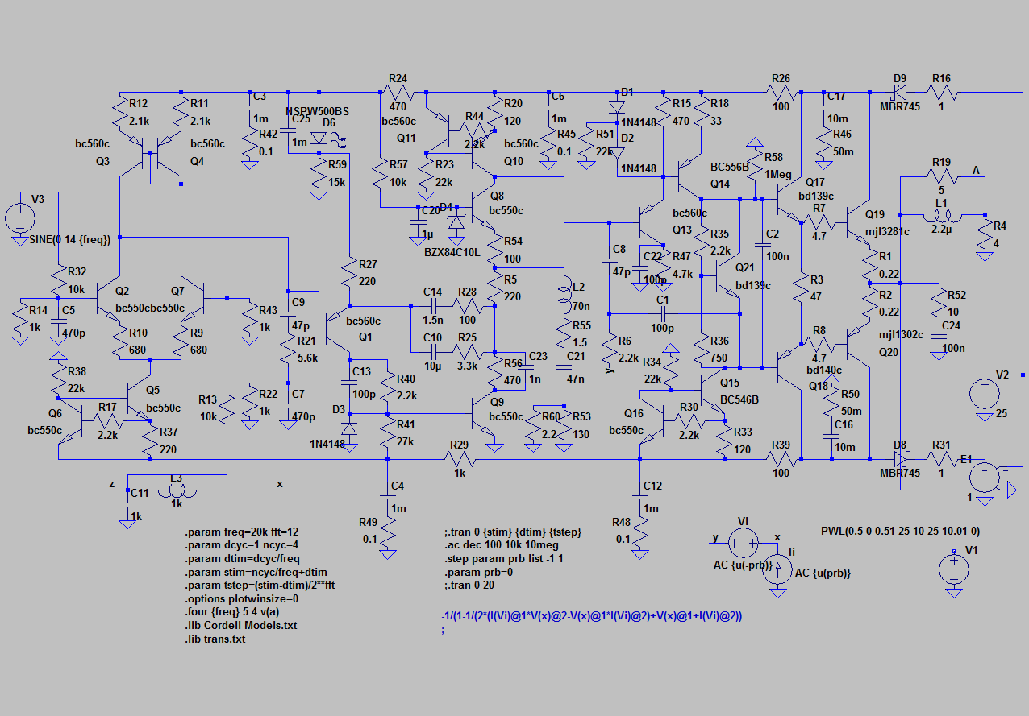
Task: Click the C24 capacitor label
Action: point(952,326)
